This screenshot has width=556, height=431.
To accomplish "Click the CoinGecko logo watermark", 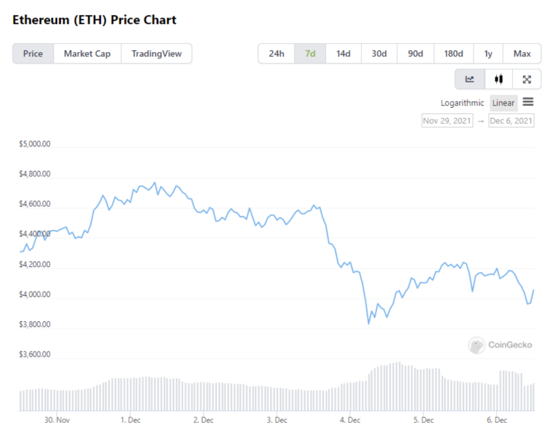I will 500,345.
